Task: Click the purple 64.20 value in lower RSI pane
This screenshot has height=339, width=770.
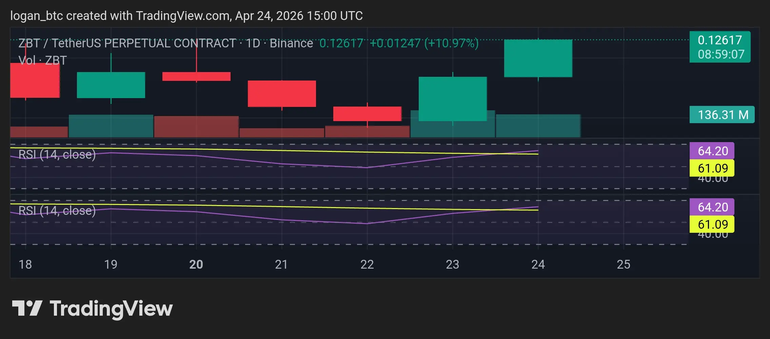Action: [712, 207]
